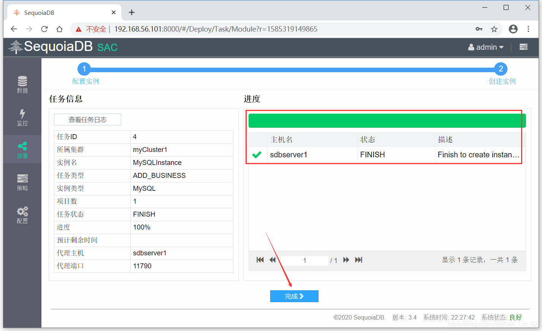Click step 2 创建实例 circle
Screen dimensions: 542x331
click(501, 69)
